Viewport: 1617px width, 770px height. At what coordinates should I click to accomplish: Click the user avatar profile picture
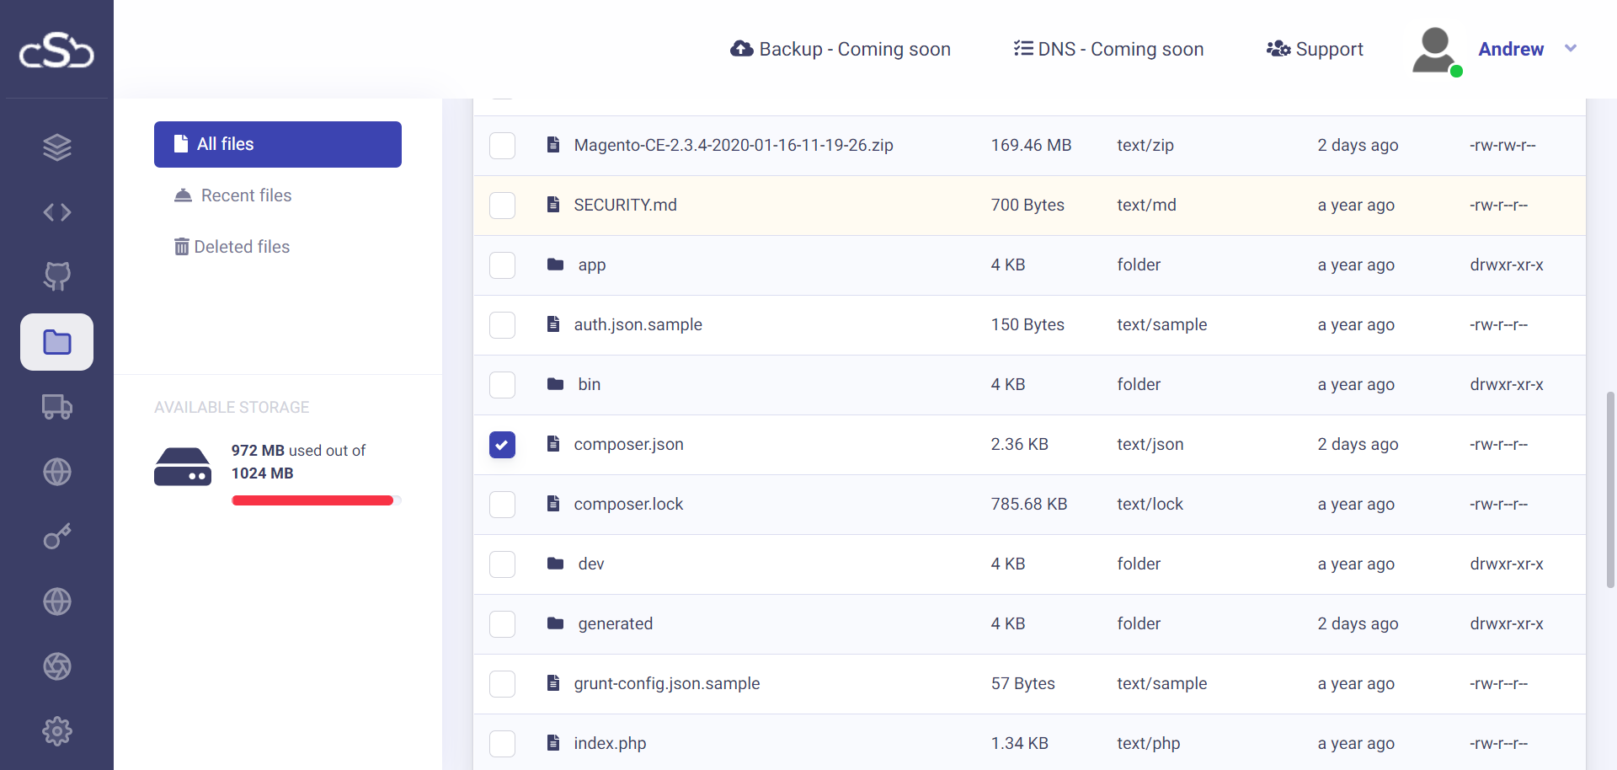tap(1434, 50)
